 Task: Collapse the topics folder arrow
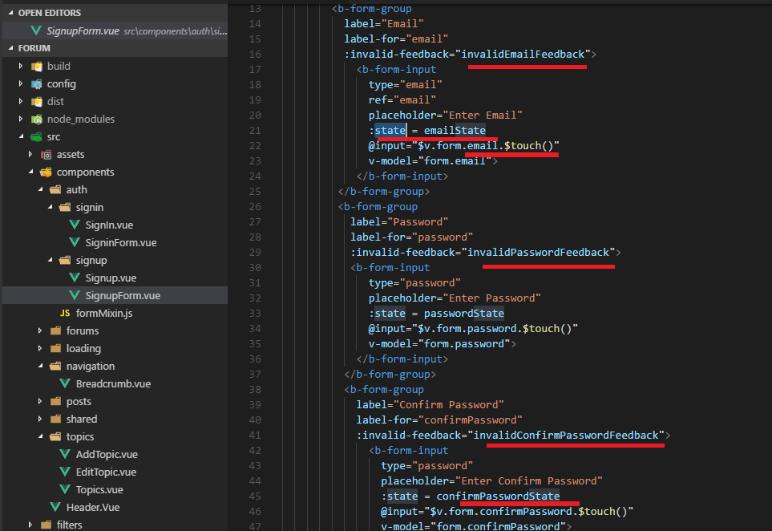point(40,437)
